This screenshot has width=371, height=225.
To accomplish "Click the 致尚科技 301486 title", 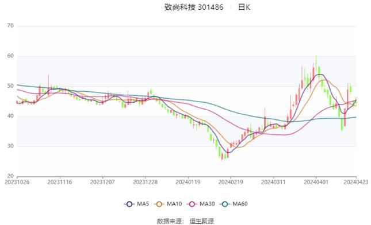I will pyautogui.click(x=194, y=7).
